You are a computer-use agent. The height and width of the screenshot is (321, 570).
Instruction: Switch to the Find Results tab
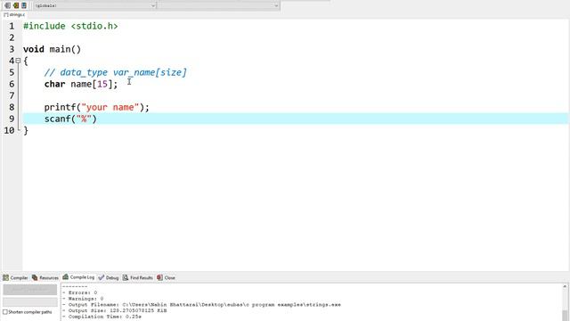[x=138, y=277]
